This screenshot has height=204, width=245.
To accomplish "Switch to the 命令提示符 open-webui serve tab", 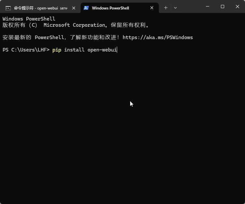I will (40, 8).
